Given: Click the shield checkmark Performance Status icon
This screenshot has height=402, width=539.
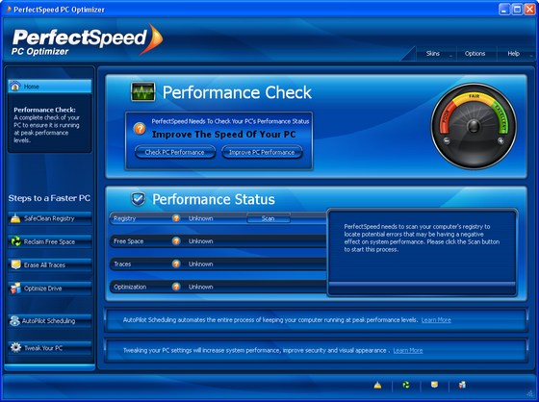Looking at the screenshot, I should pyautogui.click(x=139, y=199).
